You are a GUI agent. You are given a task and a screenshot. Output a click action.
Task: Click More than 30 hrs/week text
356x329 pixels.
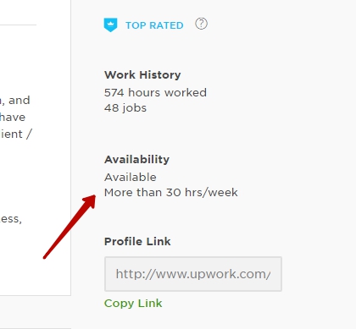point(171,192)
